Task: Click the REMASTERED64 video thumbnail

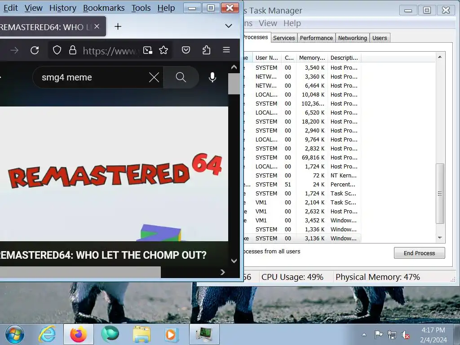Action: [x=114, y=174]
